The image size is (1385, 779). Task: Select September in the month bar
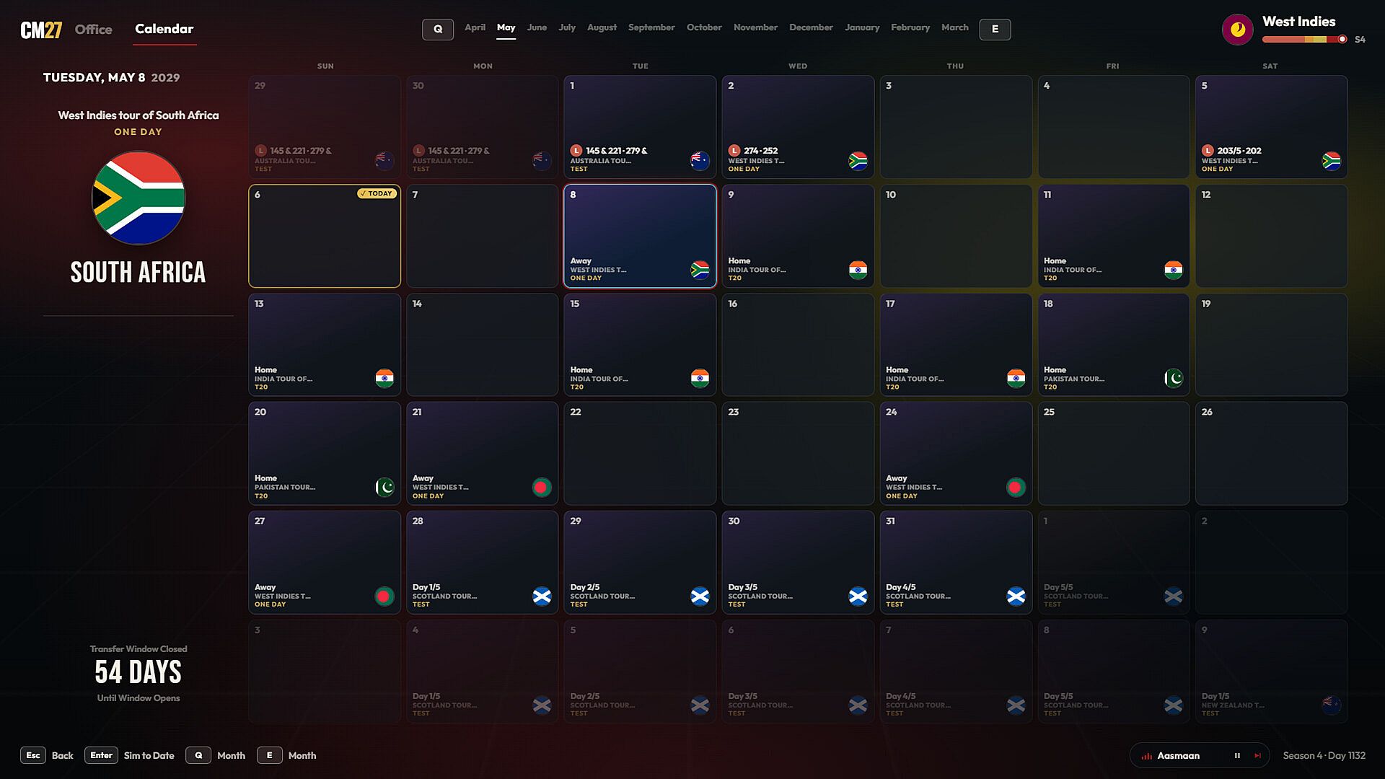click(x=651, y=27)
